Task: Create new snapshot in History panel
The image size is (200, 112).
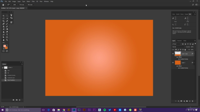Action: click(17, 100)
